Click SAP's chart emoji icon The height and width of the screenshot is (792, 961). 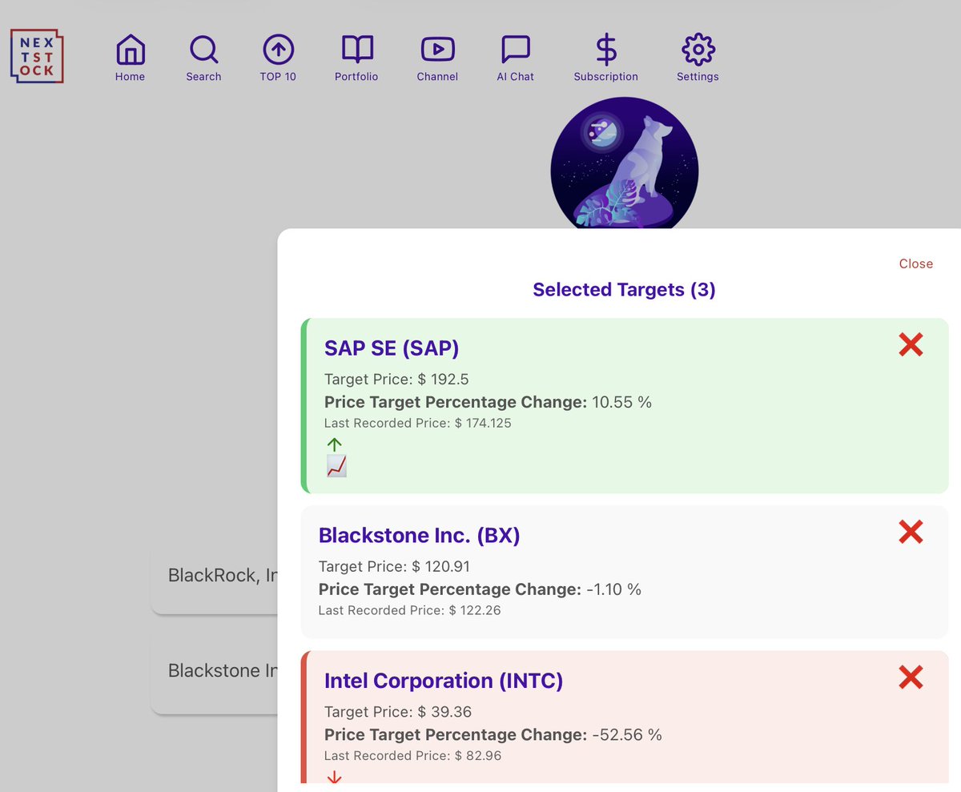[x=336, y=466]
